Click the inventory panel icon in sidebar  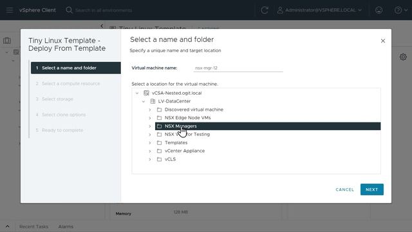tap(7, 41)
